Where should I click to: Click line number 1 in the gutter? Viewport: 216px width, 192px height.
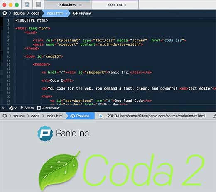pos(8,20)
